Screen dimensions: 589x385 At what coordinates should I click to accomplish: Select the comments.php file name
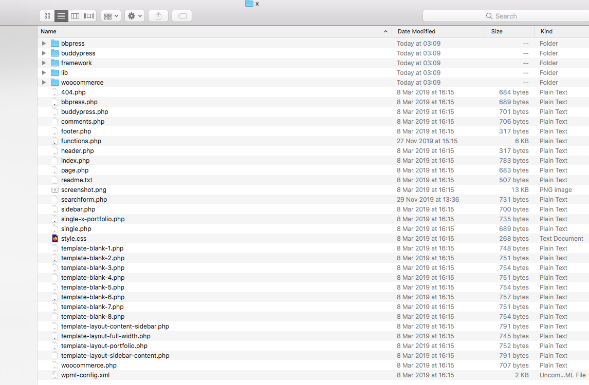(83, 122)
